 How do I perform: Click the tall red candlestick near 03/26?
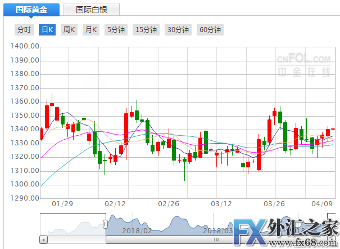pos(269,131)
